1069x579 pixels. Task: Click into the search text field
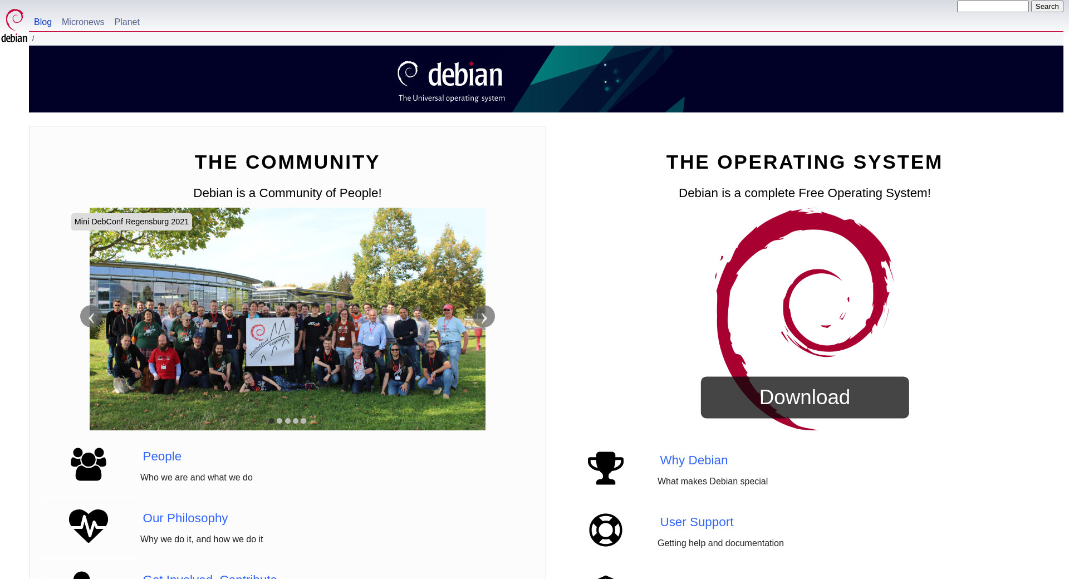tap(993, 7)
